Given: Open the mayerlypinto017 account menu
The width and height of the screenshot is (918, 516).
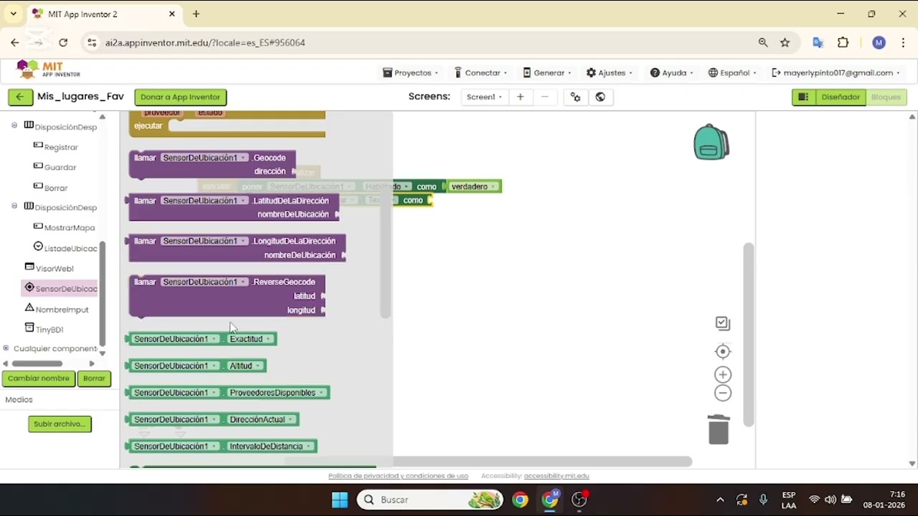Looking at the screenshot, I should point(836,72).
